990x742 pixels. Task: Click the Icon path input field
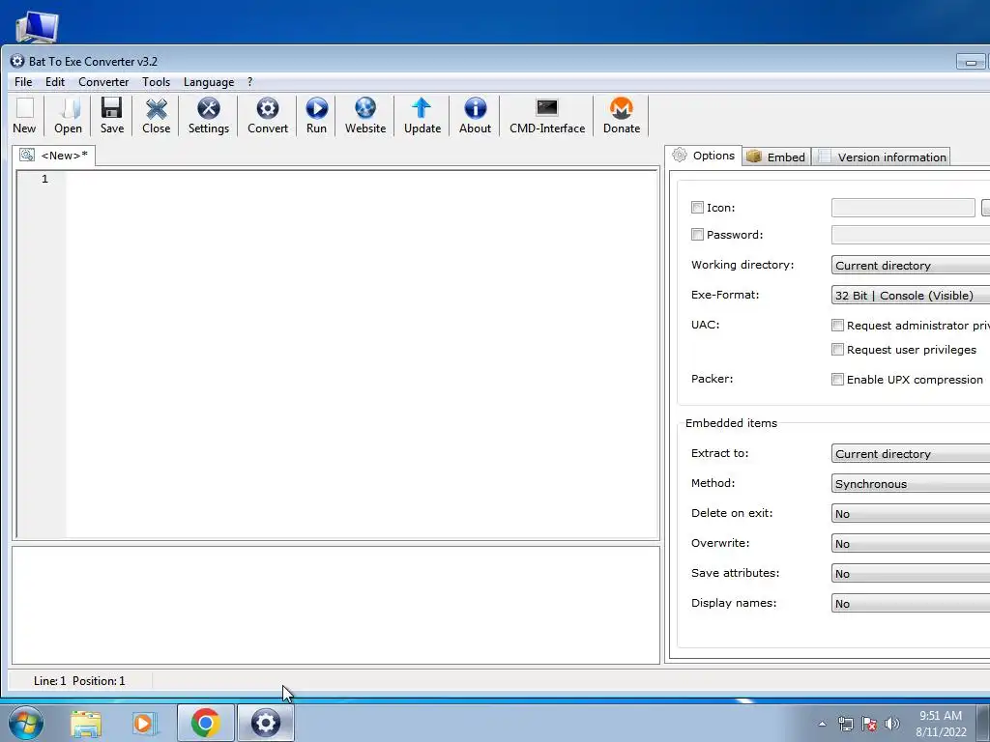pos(903,208)
